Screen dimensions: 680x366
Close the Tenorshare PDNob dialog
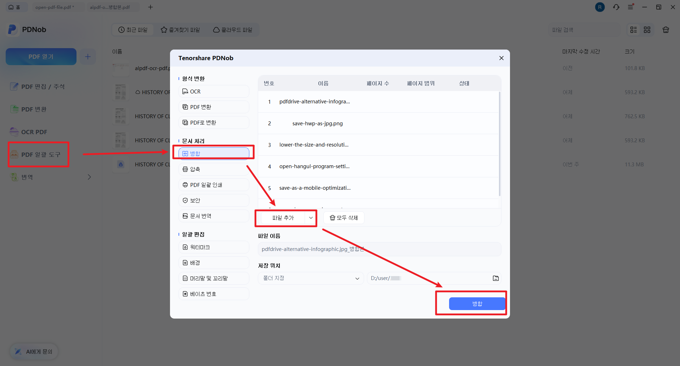point(501,58)
